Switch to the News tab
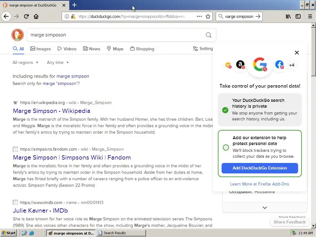This screenshot has height=237, width=316. (92, 49)
